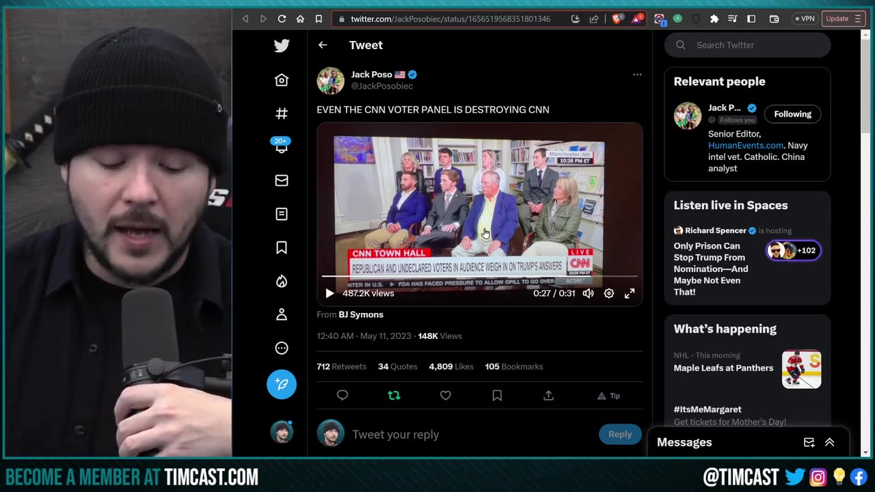Open BJ Symons link
Image resolution: width=875 pixels, height=492 pixels.
pos(361,314)
